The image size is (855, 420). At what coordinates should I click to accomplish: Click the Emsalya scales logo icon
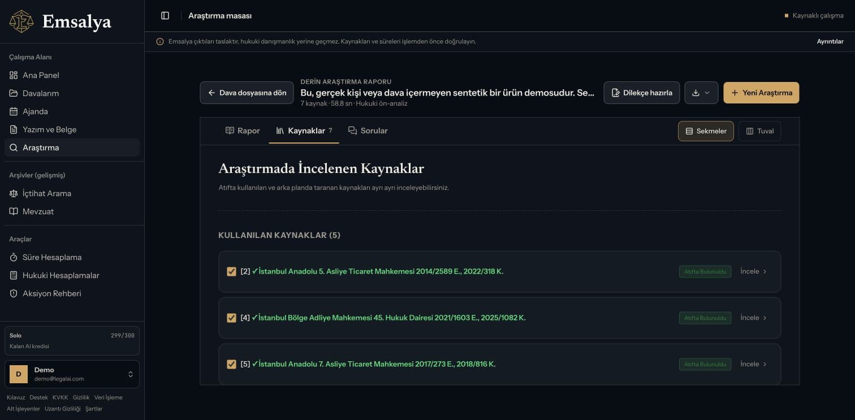pos(21,21)
